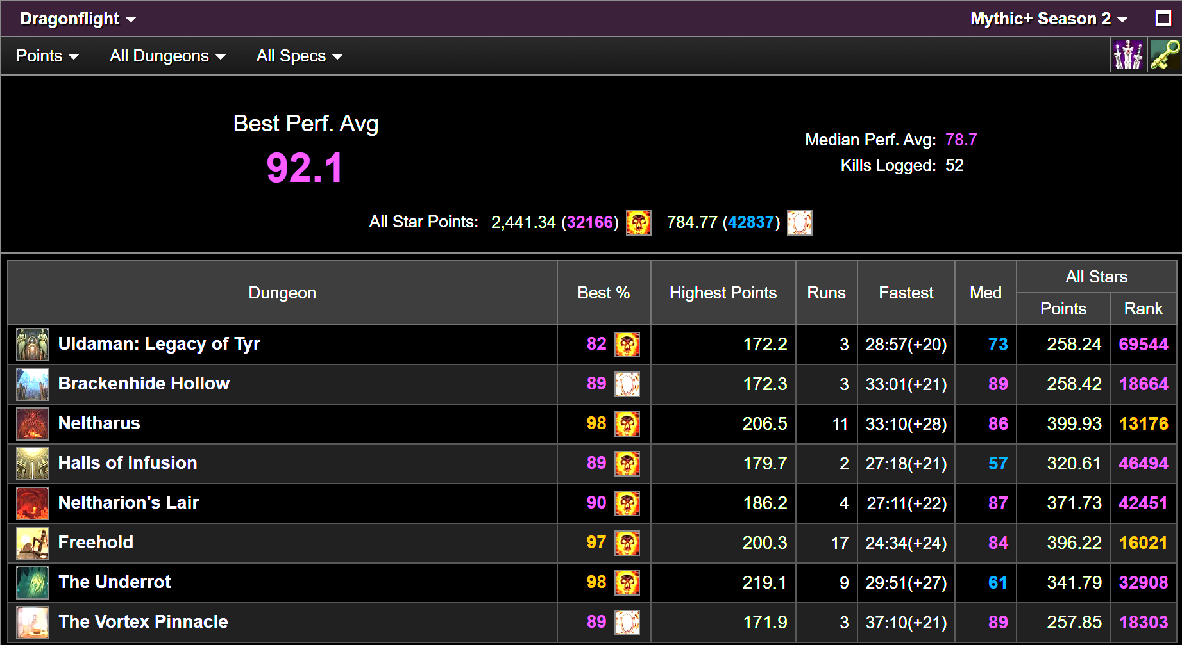Click the Halls of Infusion thumbnail icon
Image resolution: width=1182 pixels, height=645 pixels.
click(x=33, y=464)
